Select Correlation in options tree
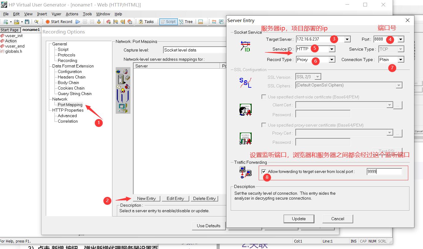423x249 pixels. pyautogui.click(x=68, y=121)
